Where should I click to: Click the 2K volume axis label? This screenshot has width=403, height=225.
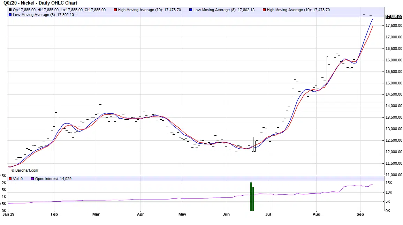click(4, 183)
